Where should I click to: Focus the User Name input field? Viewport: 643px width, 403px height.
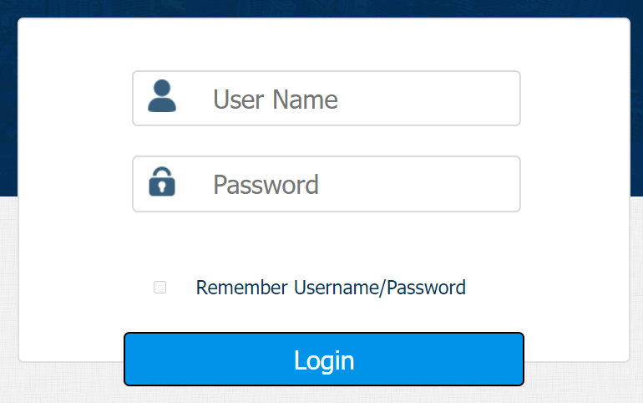click(327, 99)
